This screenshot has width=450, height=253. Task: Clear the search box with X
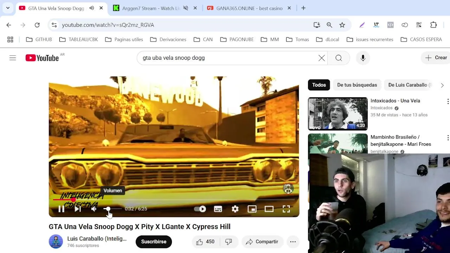tap(322, 58)
